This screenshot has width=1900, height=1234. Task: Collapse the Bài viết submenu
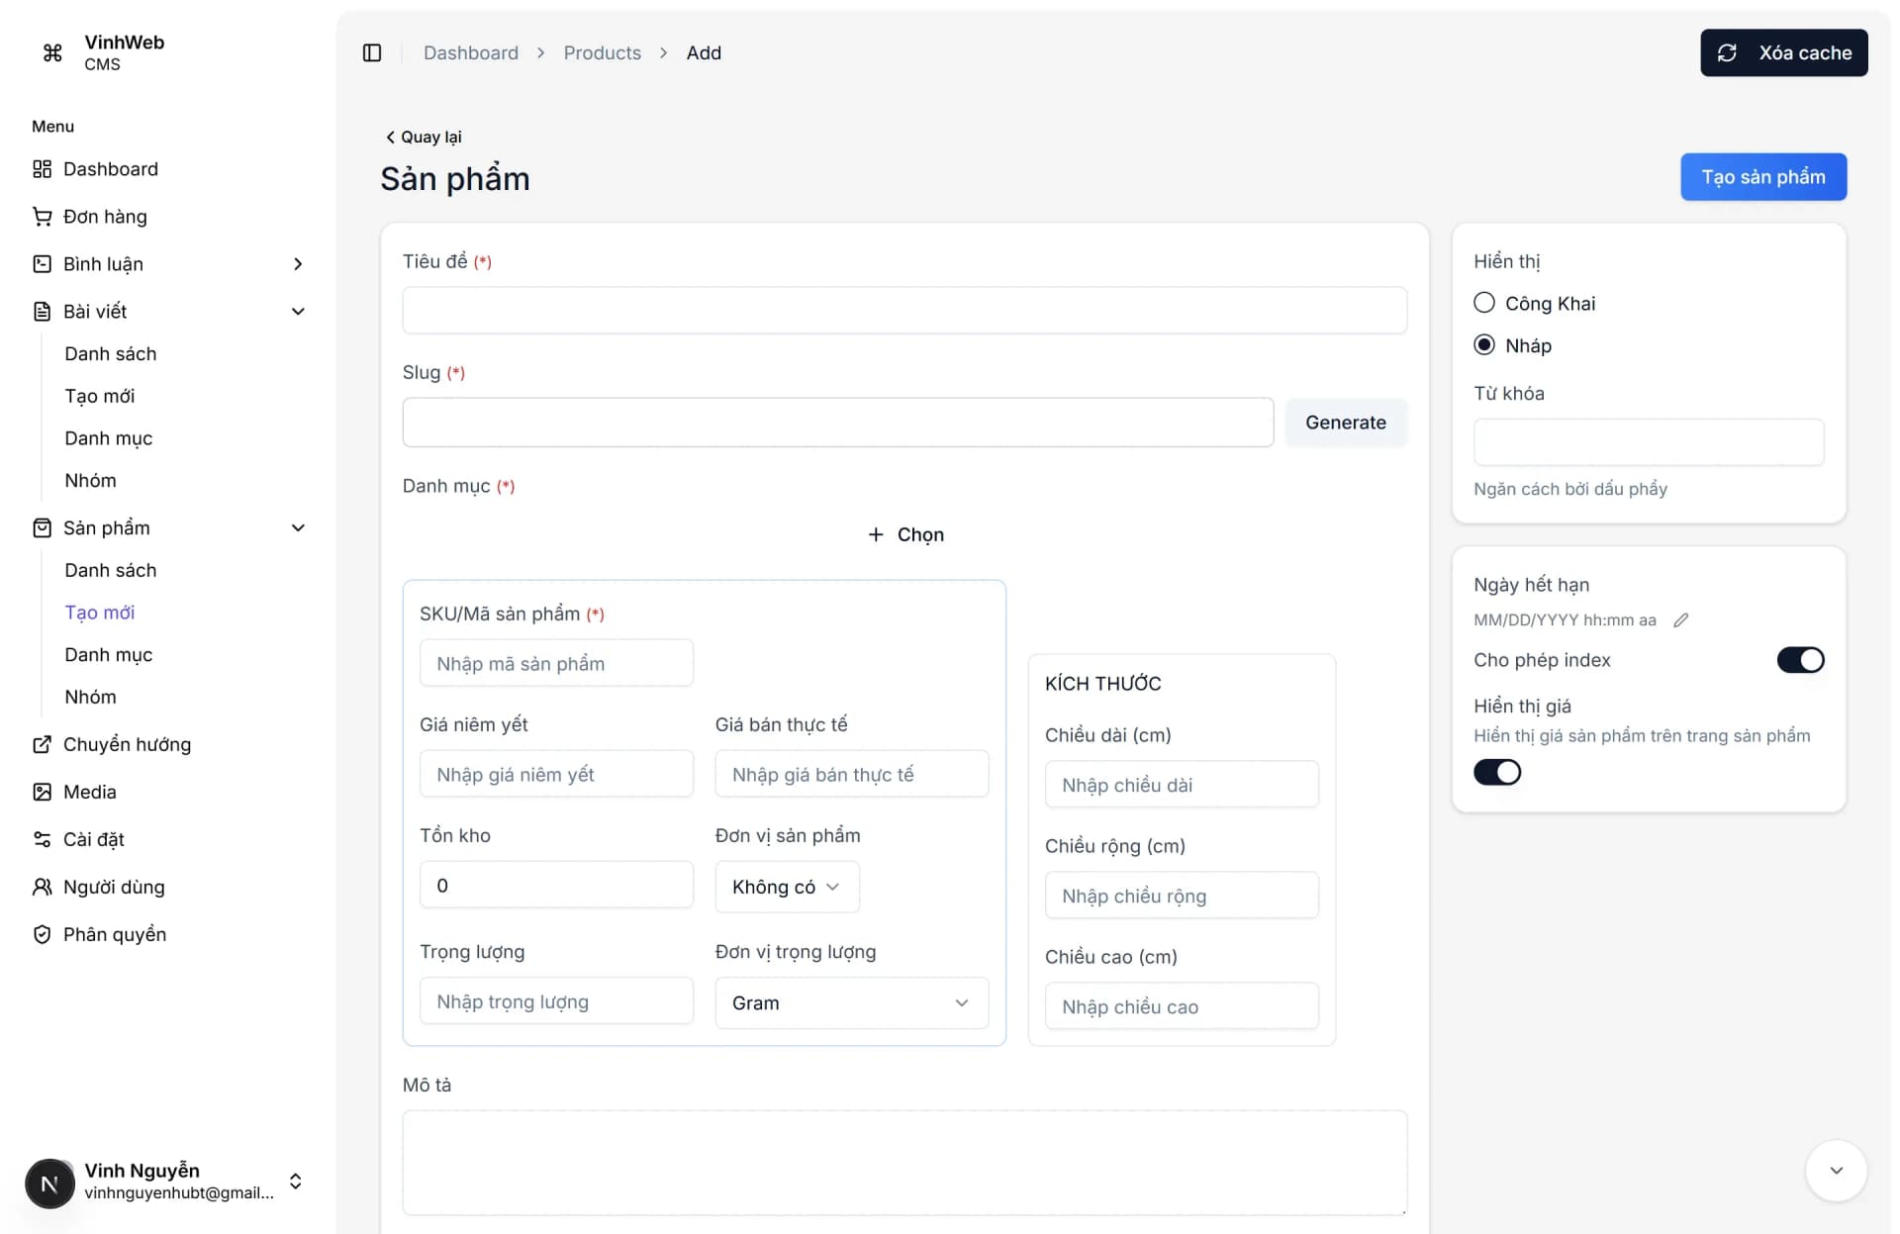[298, 311]
